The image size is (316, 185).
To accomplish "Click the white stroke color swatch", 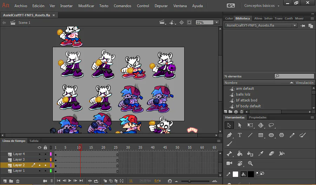I will tap(236, 174).
